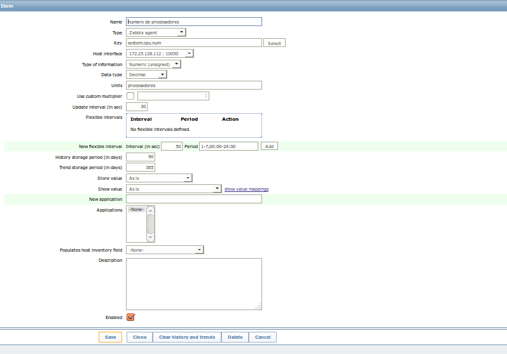Open the Type of information dropdown
Viewport: 507px width, 354px height.
(153, 64)
